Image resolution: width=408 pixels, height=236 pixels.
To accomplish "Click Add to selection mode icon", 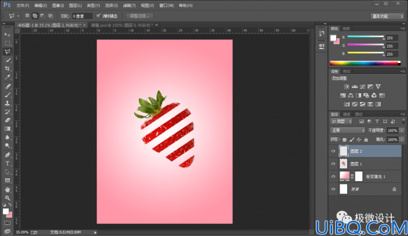I will point(35,16).
